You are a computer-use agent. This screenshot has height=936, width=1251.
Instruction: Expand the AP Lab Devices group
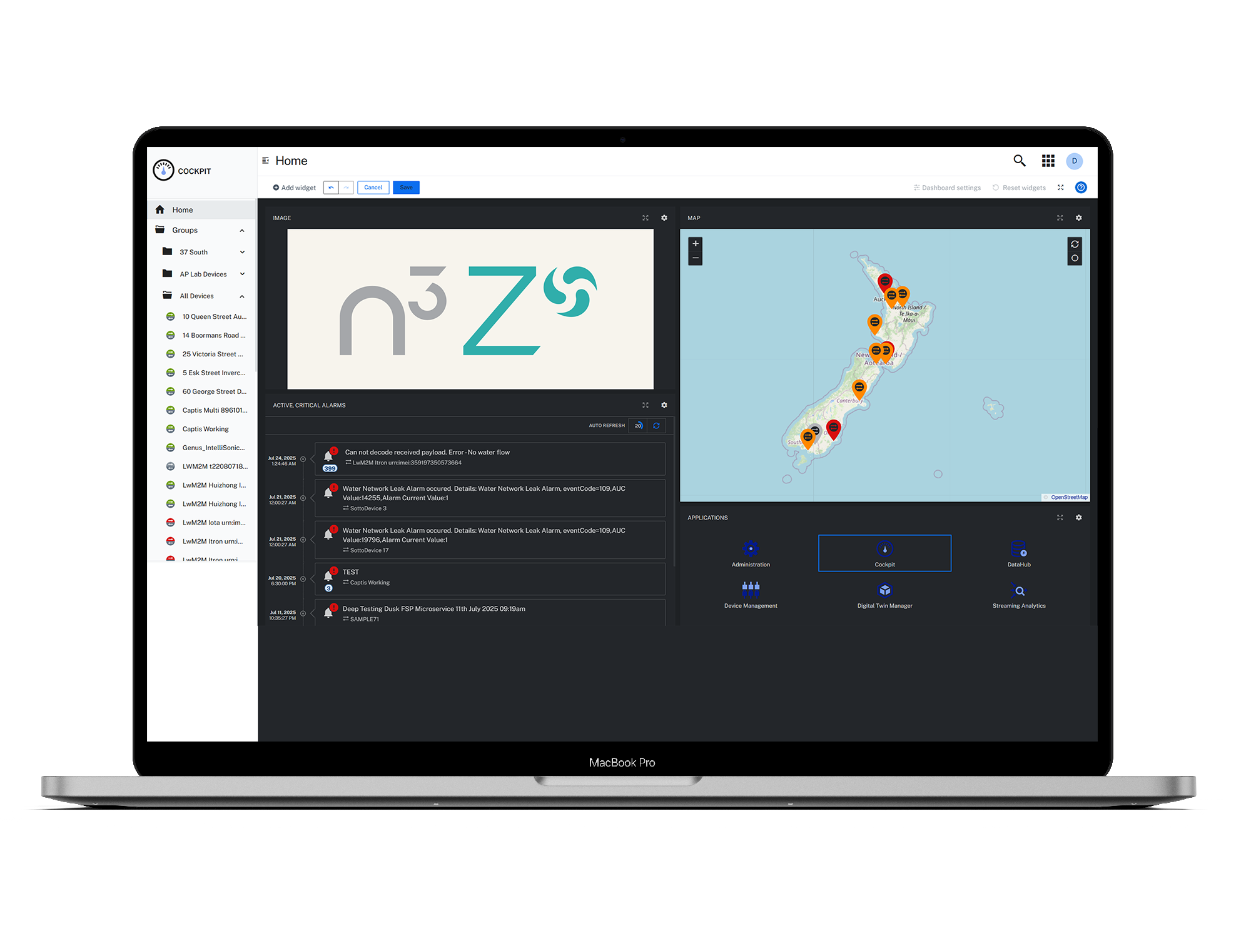tap(242, 274)
